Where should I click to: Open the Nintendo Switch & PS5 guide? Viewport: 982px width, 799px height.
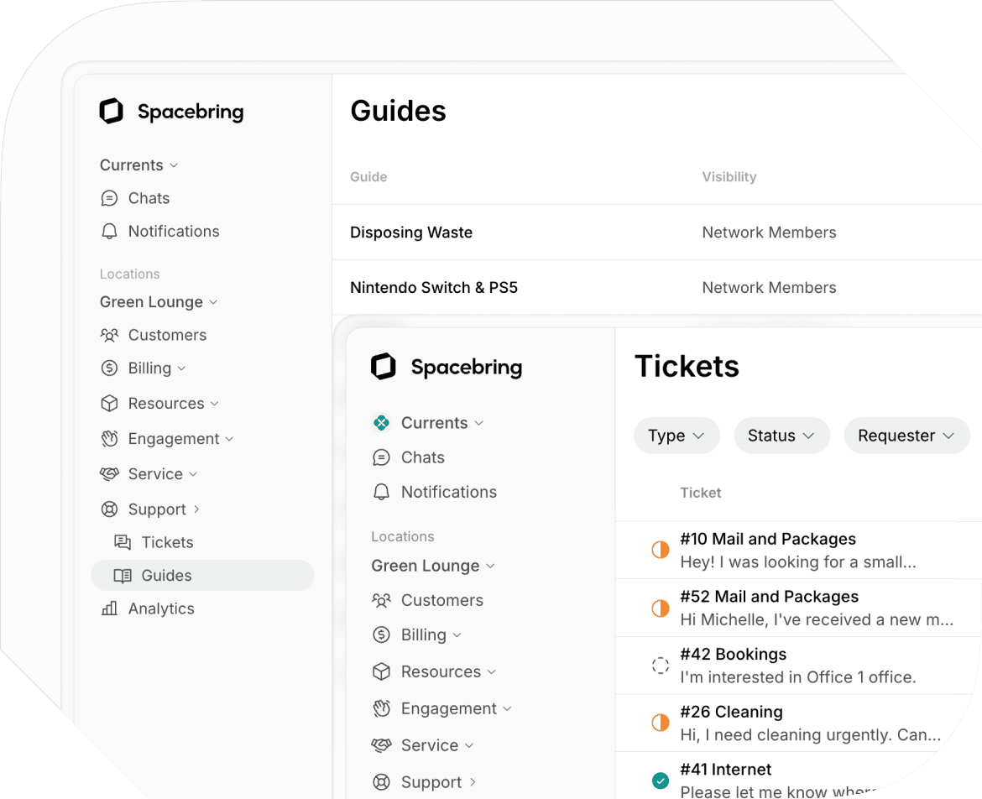(434, 287)
